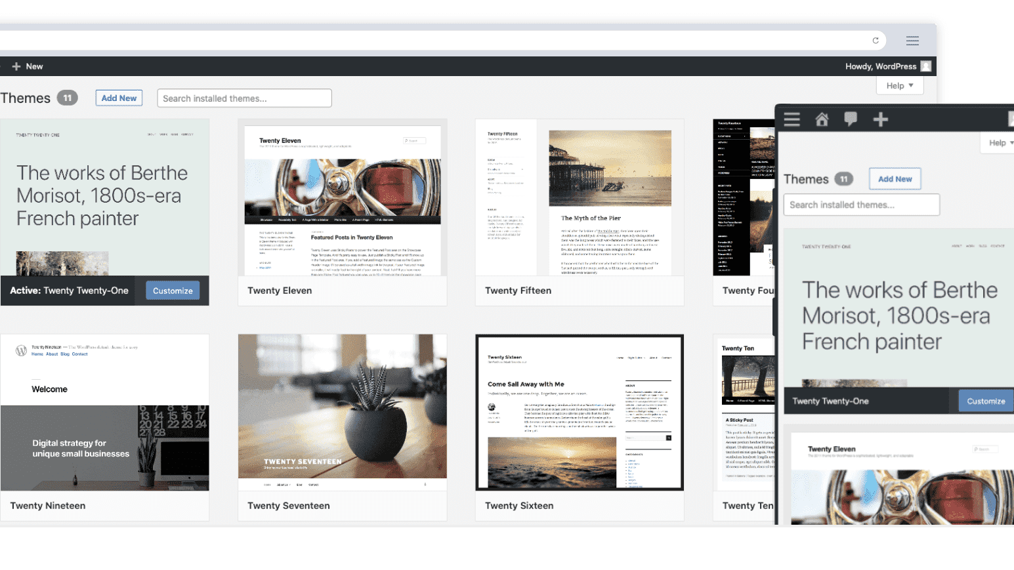Select the Twenty Twenty-One theme thumbnail

coord(105,197)
